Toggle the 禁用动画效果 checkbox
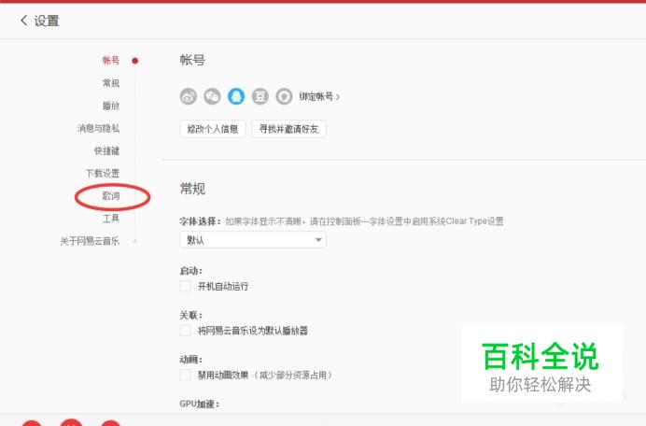Viewport: 646px width, 426px height. click(x=186, y=375)
